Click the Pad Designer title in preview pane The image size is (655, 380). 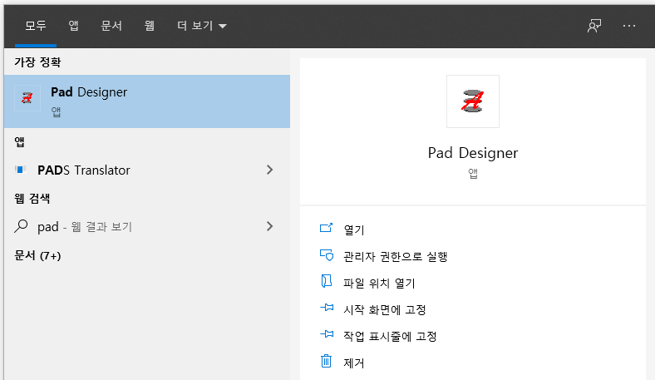click(473, 153)
